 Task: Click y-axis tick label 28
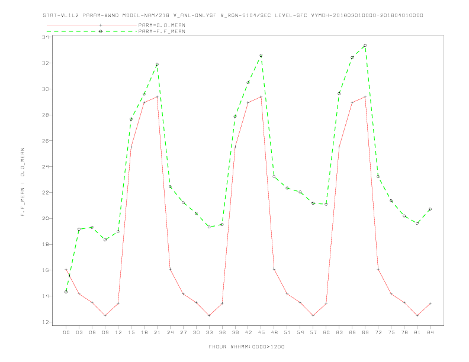point(46,115)
